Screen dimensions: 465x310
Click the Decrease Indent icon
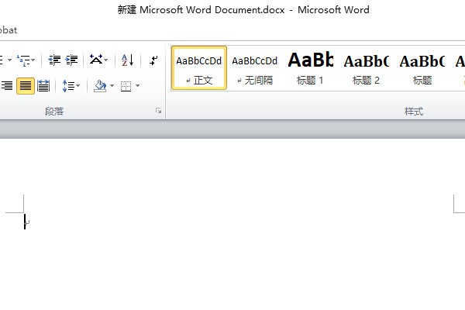[x=54, y=60]
